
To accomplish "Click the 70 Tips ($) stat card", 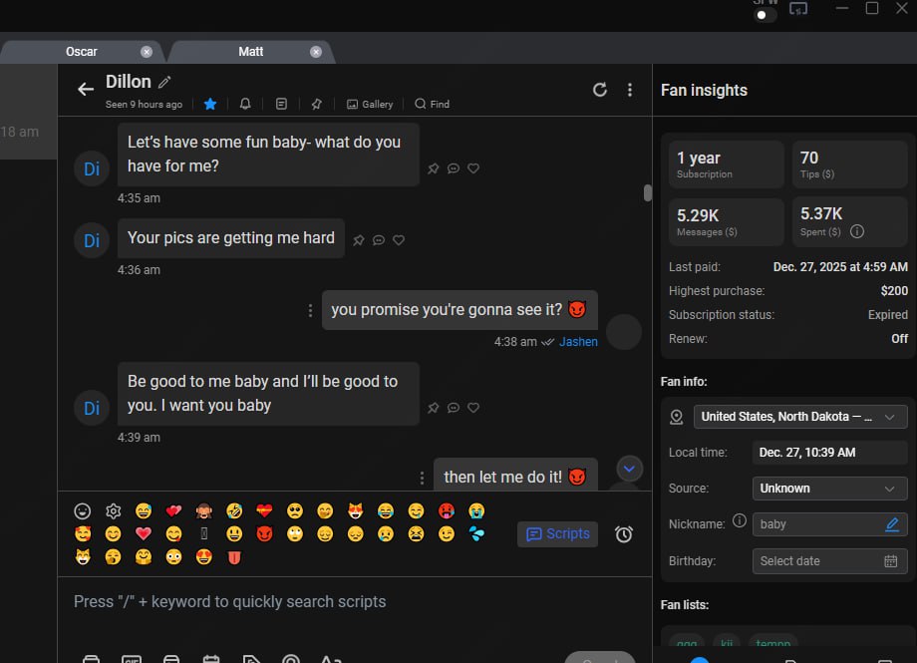I will click(850, 164).
